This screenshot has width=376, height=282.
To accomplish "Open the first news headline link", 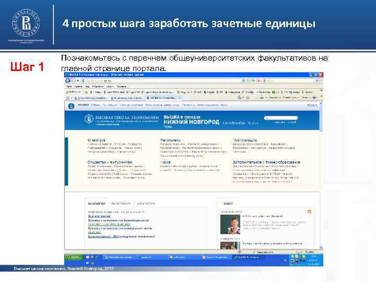I will 263,216.
